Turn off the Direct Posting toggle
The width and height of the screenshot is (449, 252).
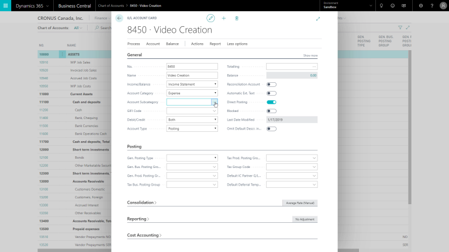tap(271, 101)
